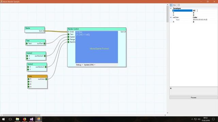Click horizontal scrollbar left arrow
This screenshot has width=218, height=122.
1,115
